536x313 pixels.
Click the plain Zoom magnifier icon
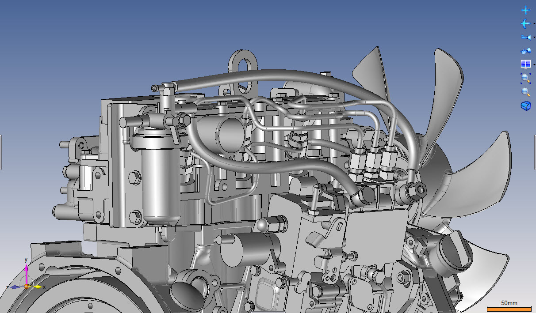[525, 92]
